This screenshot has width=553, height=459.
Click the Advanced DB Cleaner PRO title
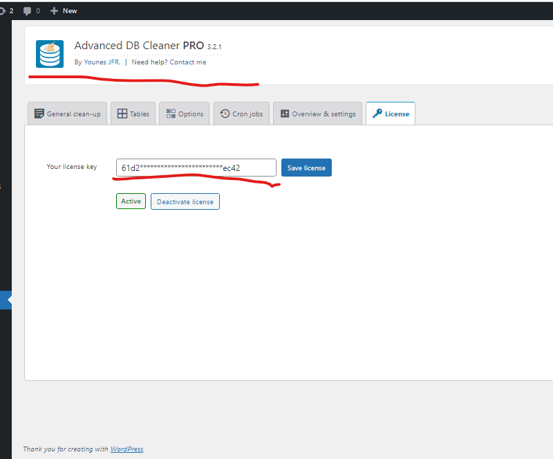coord(139,46)
